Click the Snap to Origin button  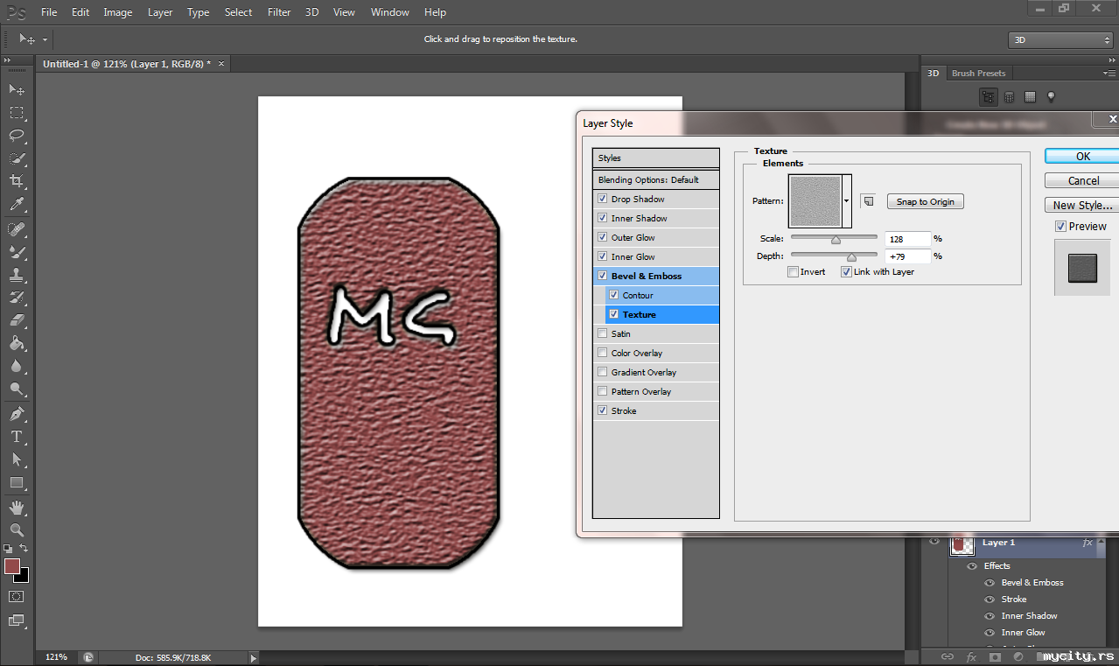[925, 201]
